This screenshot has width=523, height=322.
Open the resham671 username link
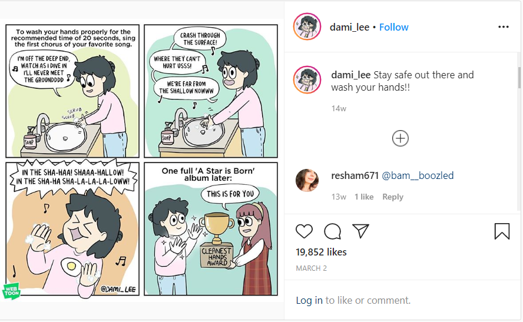(x=355, y=175)
